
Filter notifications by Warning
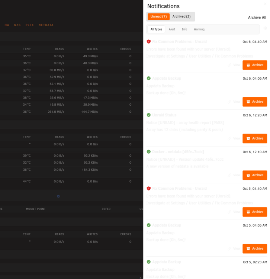199,29
